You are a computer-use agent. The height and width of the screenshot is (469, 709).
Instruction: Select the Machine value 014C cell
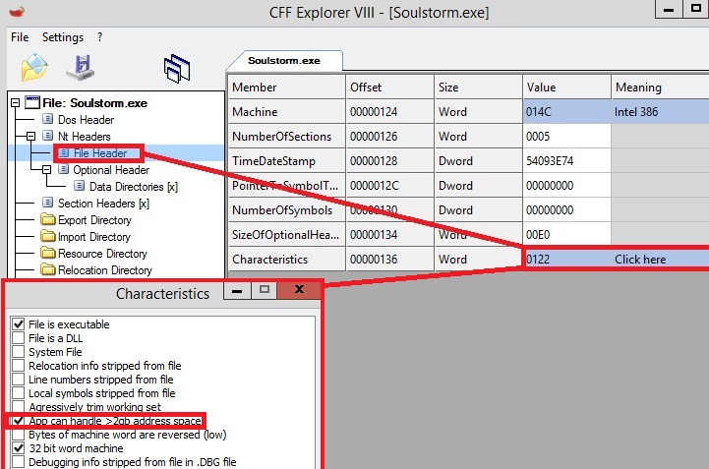[x=566, y=112]
